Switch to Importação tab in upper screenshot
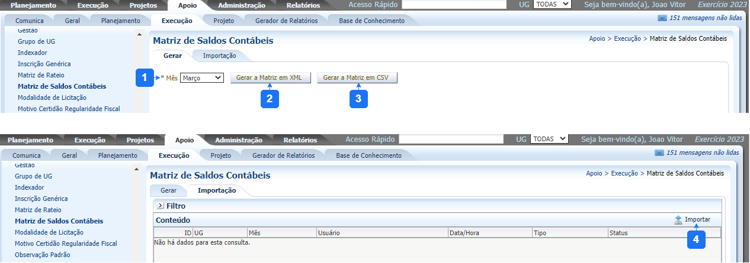Viewport: 750px width, 263px height. point(219,56)
